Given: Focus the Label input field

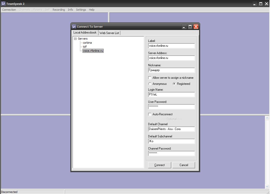Looking at the screenshot, I should (x=171, y=46).
